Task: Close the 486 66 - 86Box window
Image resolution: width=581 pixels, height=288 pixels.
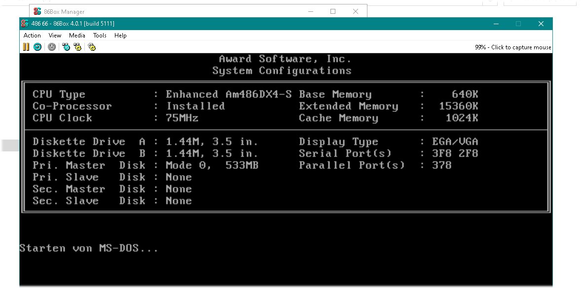Action: pyautogui.click(x=541, y=23)
